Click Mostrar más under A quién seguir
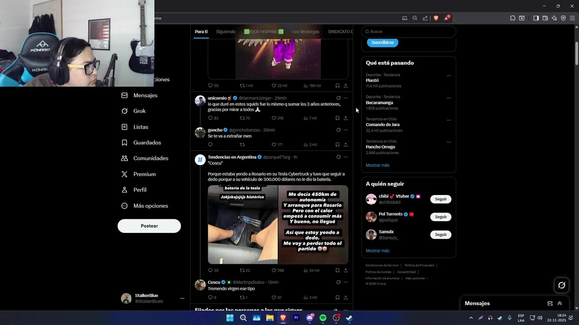579x325 pixels. tap(377, 251)
